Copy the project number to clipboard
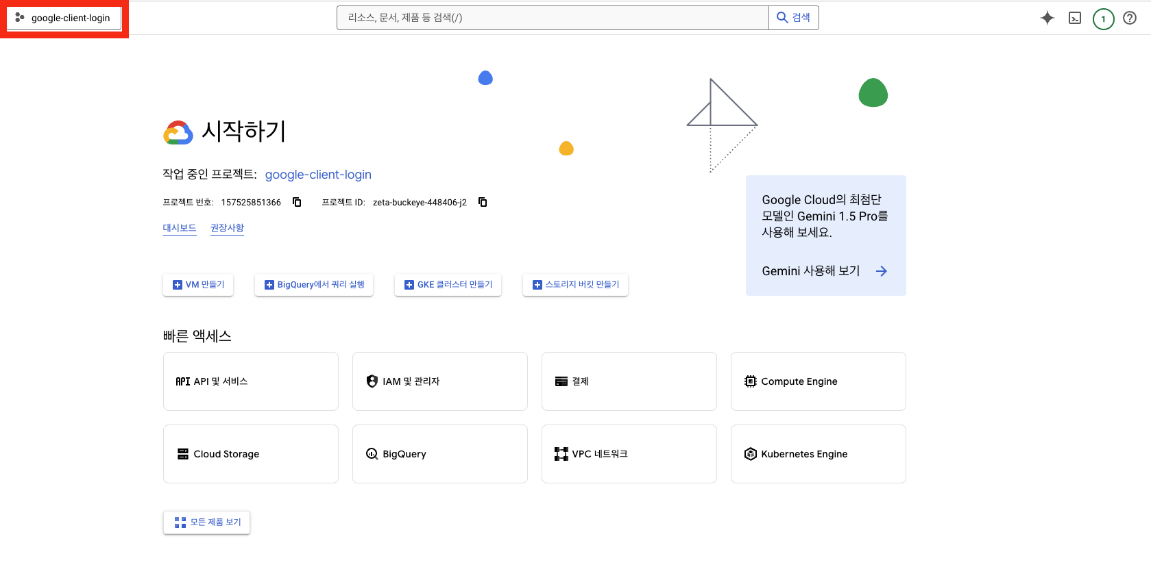Viewport: 1151px width, 582px height. pyautogui.click(x=297, y=202)
